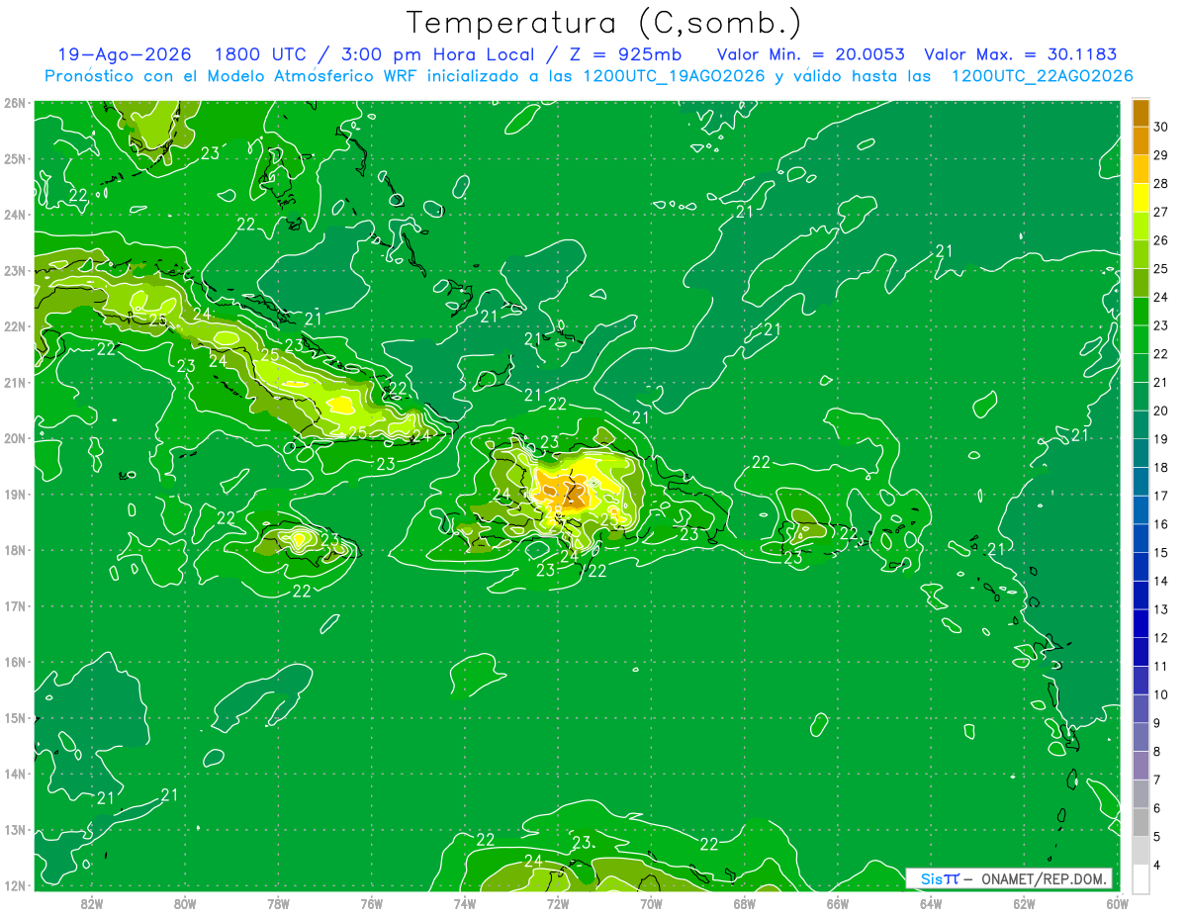This screenshot has height=917, width=1187.
Task: Click color scale label '18'
Action: point(1161,468)
